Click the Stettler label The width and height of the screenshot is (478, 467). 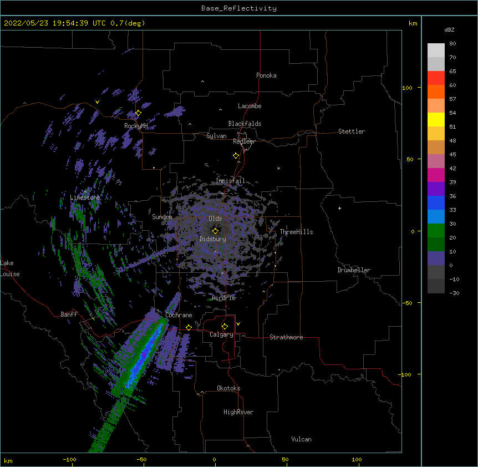click(352, 131)
